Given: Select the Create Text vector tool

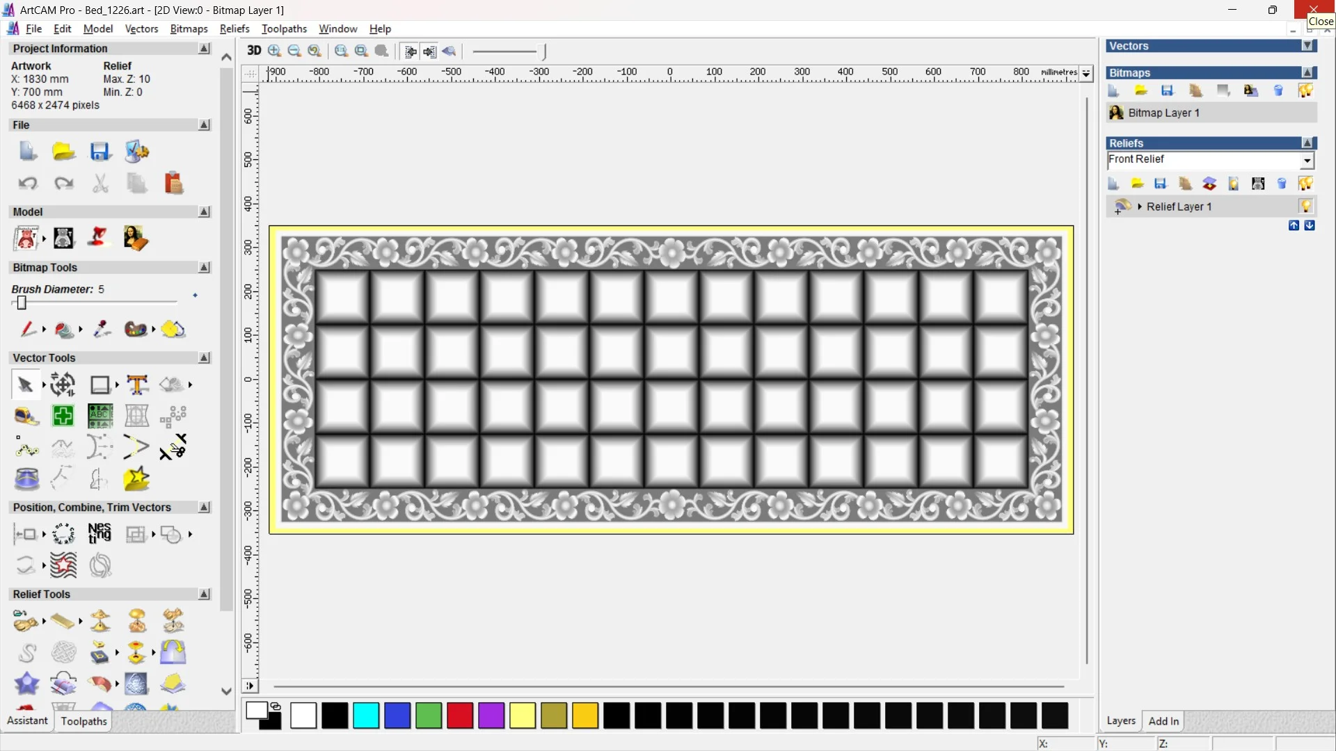Looking at the screenshot, I should 137,385.
